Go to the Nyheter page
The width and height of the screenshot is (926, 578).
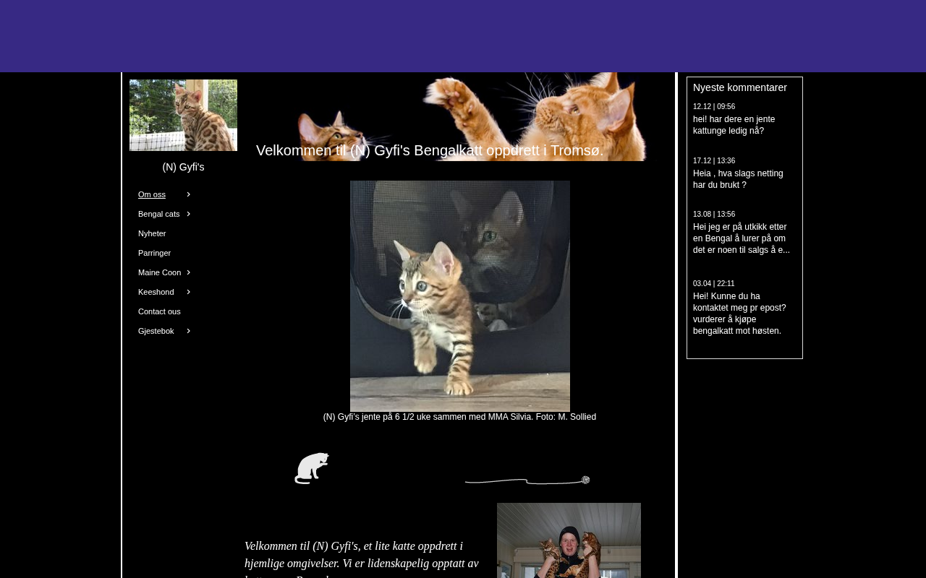152,233
